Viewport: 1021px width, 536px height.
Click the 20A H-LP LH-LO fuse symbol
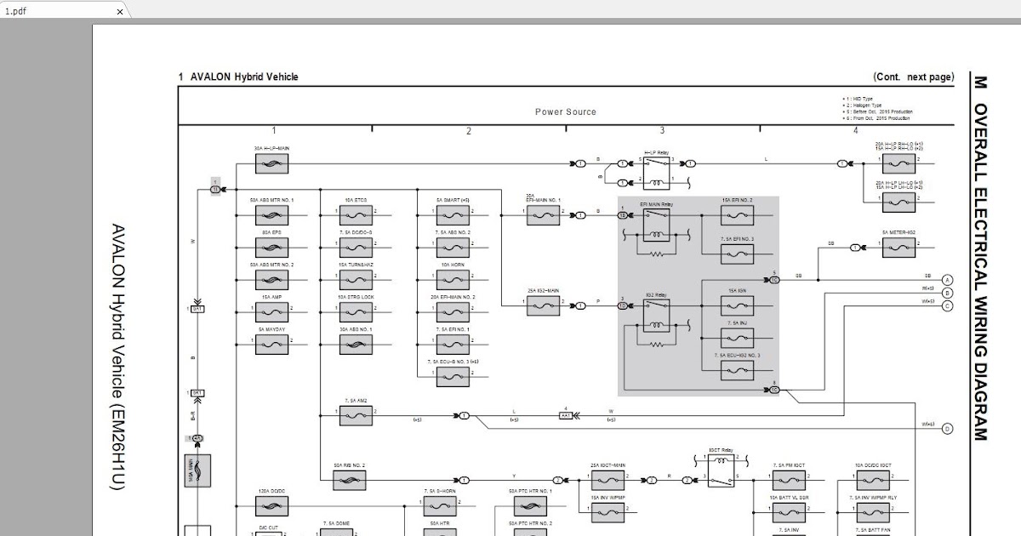tap(898, 202)
